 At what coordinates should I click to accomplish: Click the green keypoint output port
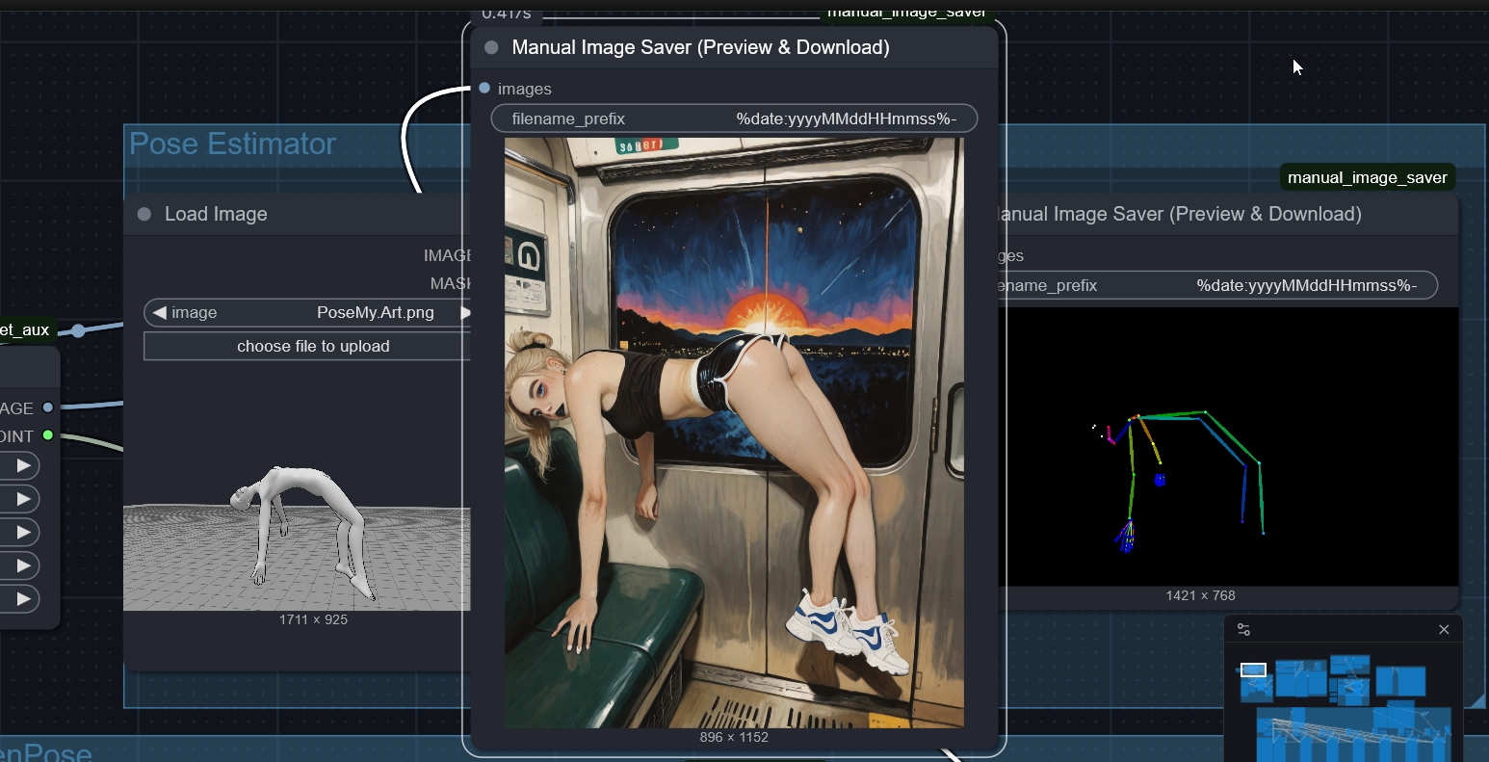pyautogui.click(x=48, y=436)
